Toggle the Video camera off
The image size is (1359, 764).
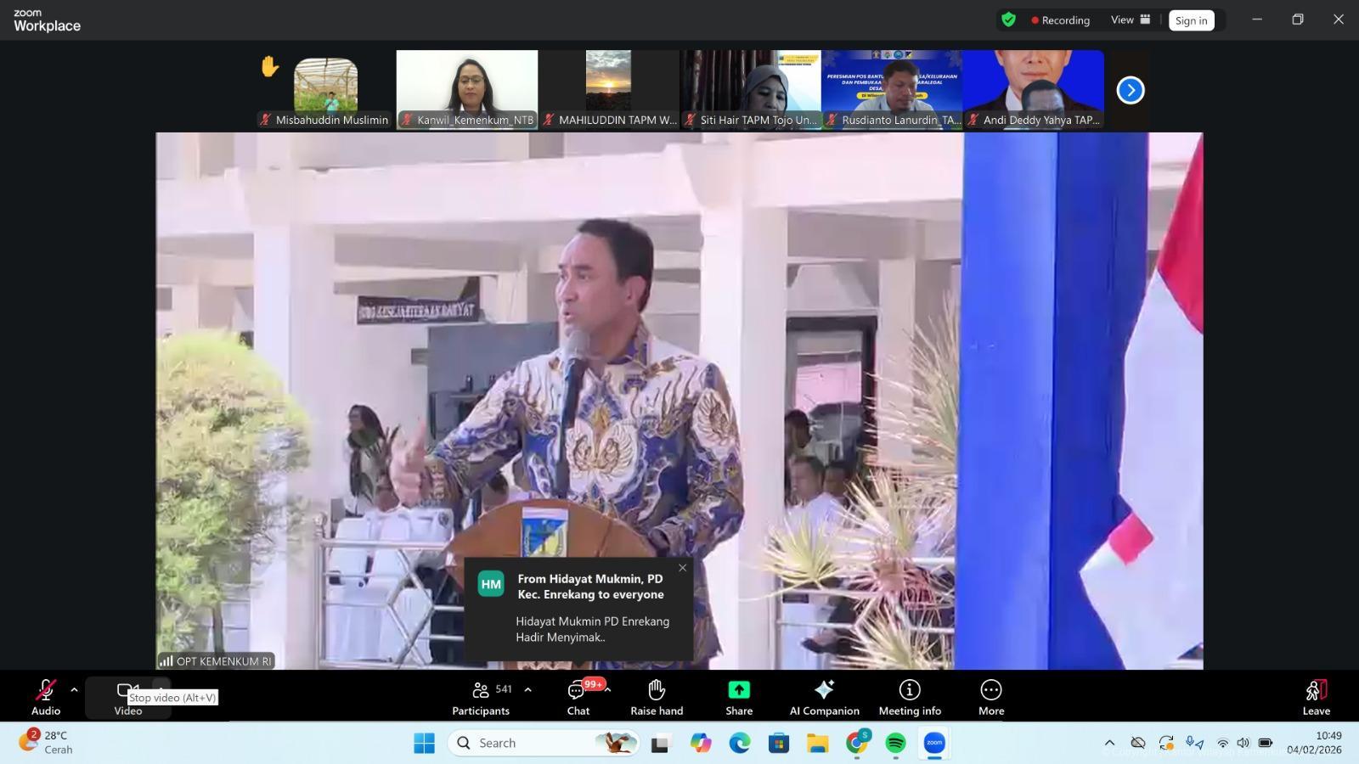(127, 691)
